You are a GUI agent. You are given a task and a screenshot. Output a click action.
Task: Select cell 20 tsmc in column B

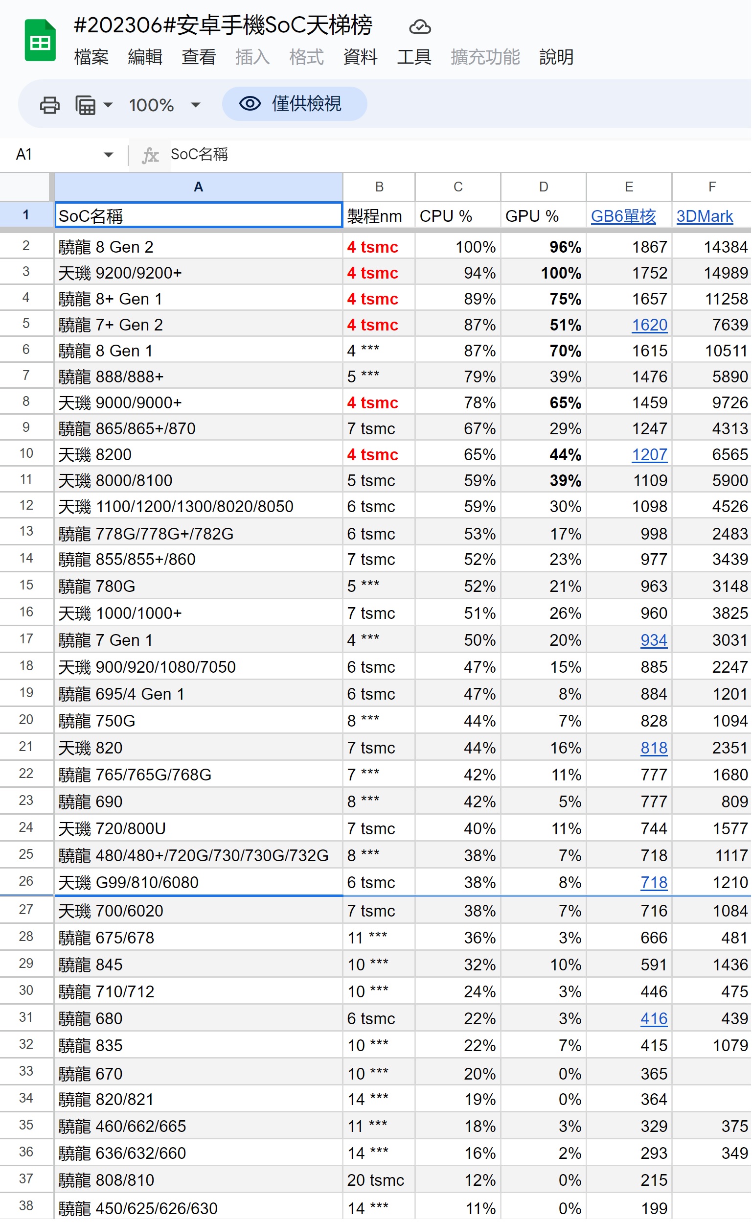[x=379, y=1180]
